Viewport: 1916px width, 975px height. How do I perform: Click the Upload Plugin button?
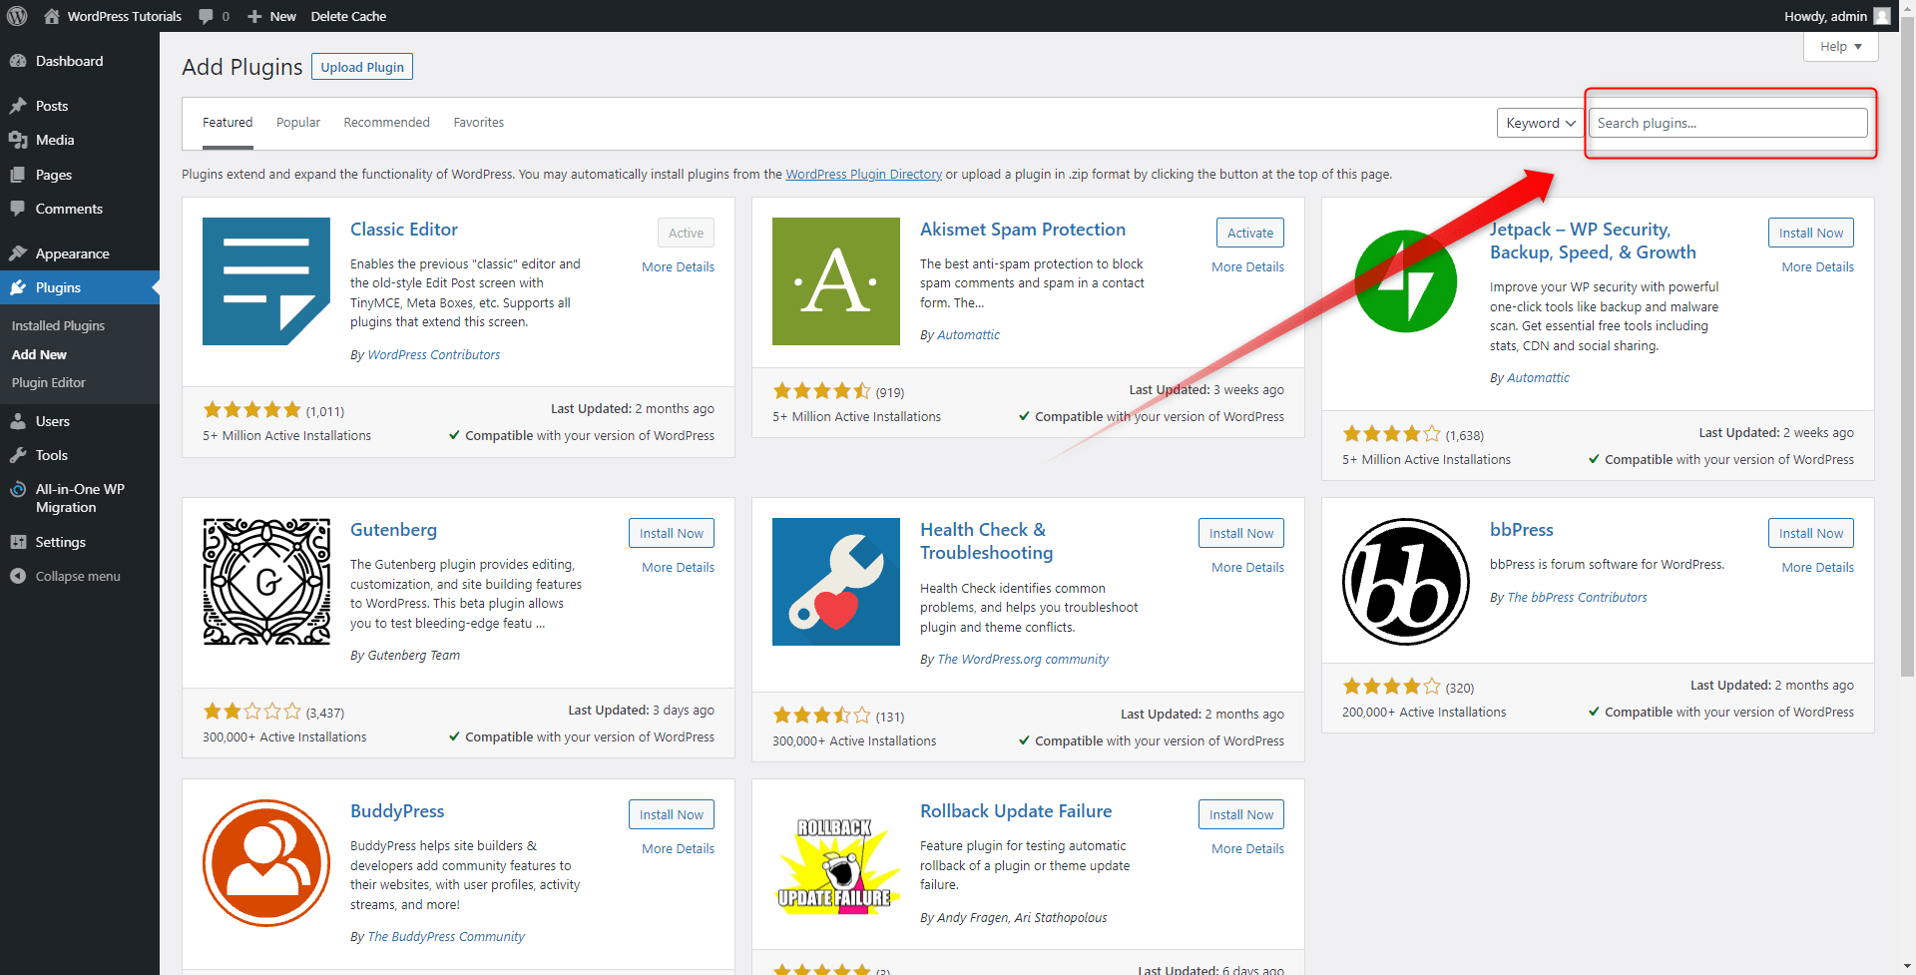[362, 67]
